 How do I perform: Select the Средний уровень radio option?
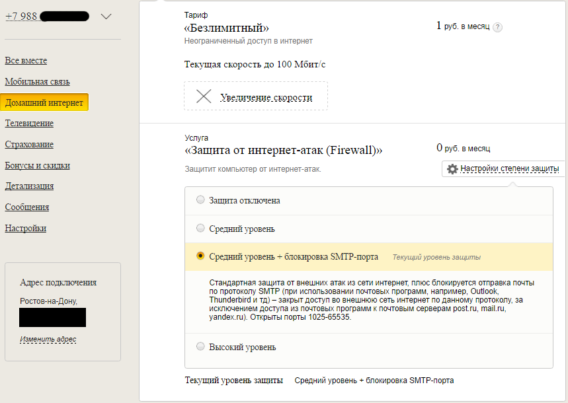pos(200,229)
